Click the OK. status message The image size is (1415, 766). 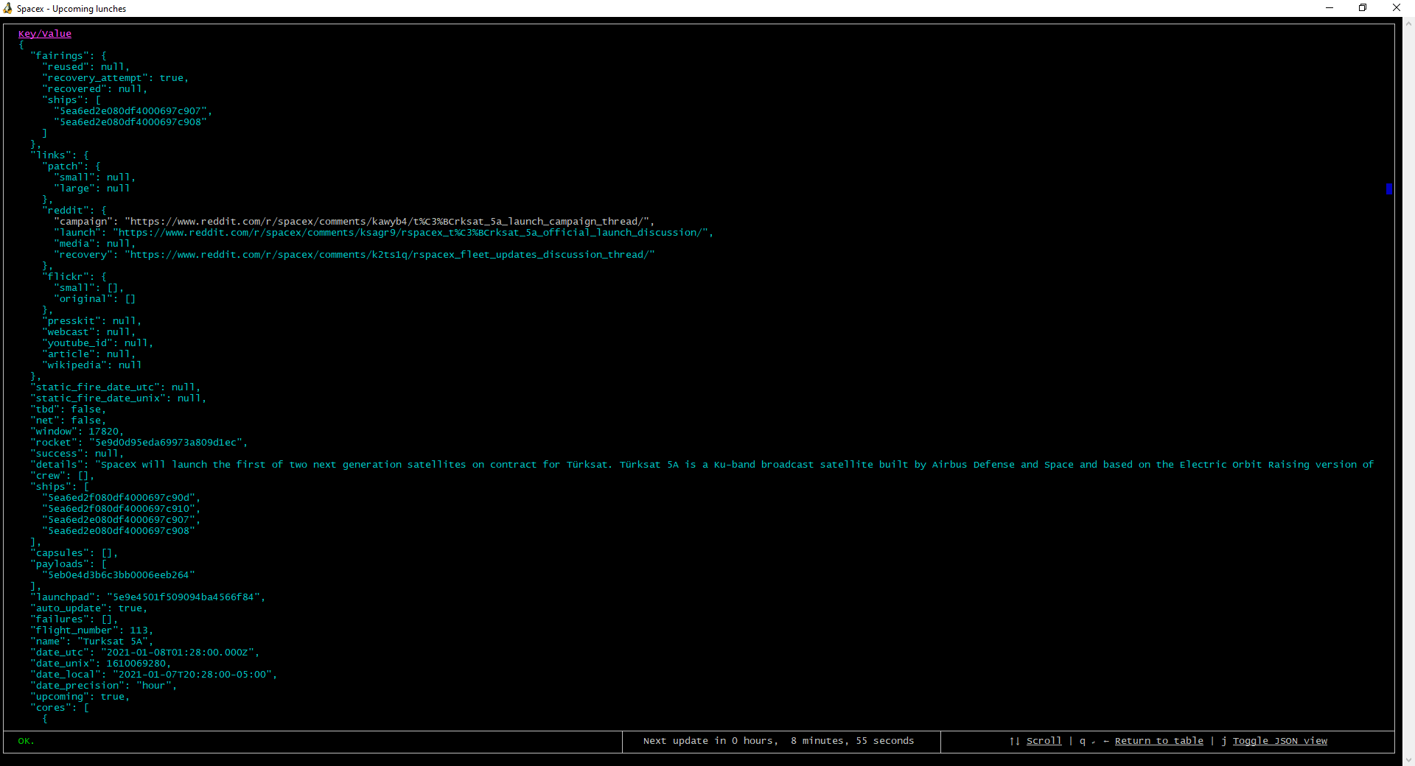coord(27,741)
